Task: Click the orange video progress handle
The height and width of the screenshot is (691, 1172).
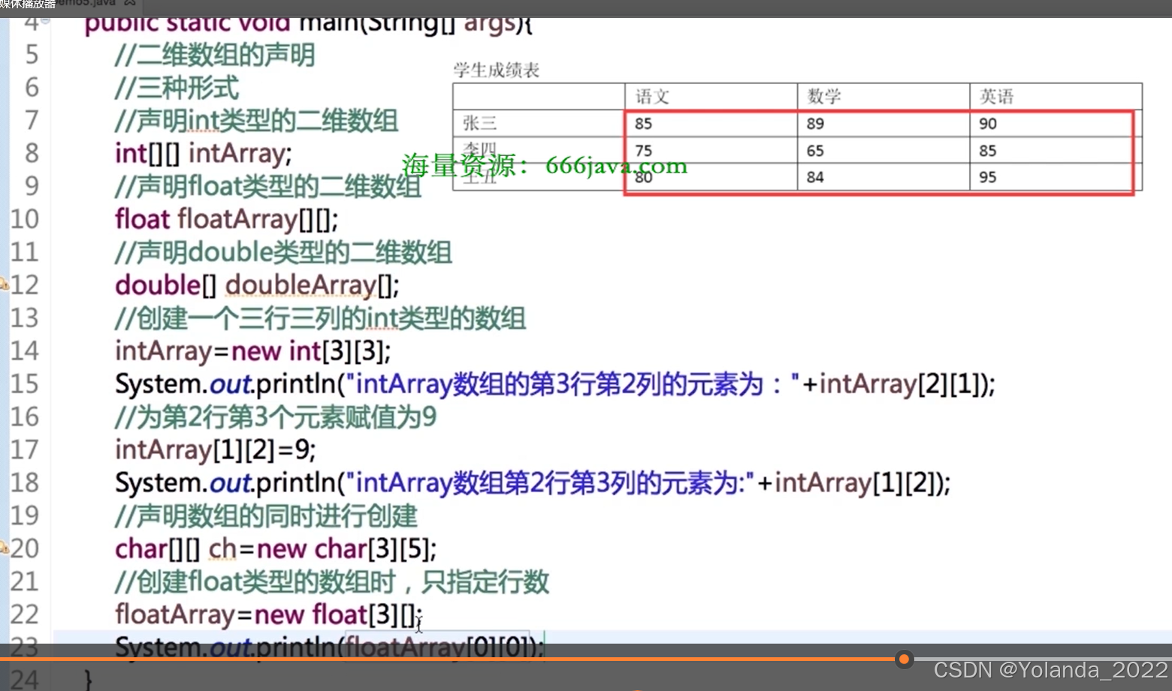Action: click(x=904, y=659)
